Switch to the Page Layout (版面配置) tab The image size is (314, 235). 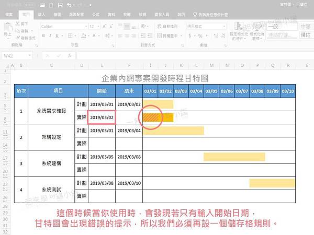coord(76,15)
